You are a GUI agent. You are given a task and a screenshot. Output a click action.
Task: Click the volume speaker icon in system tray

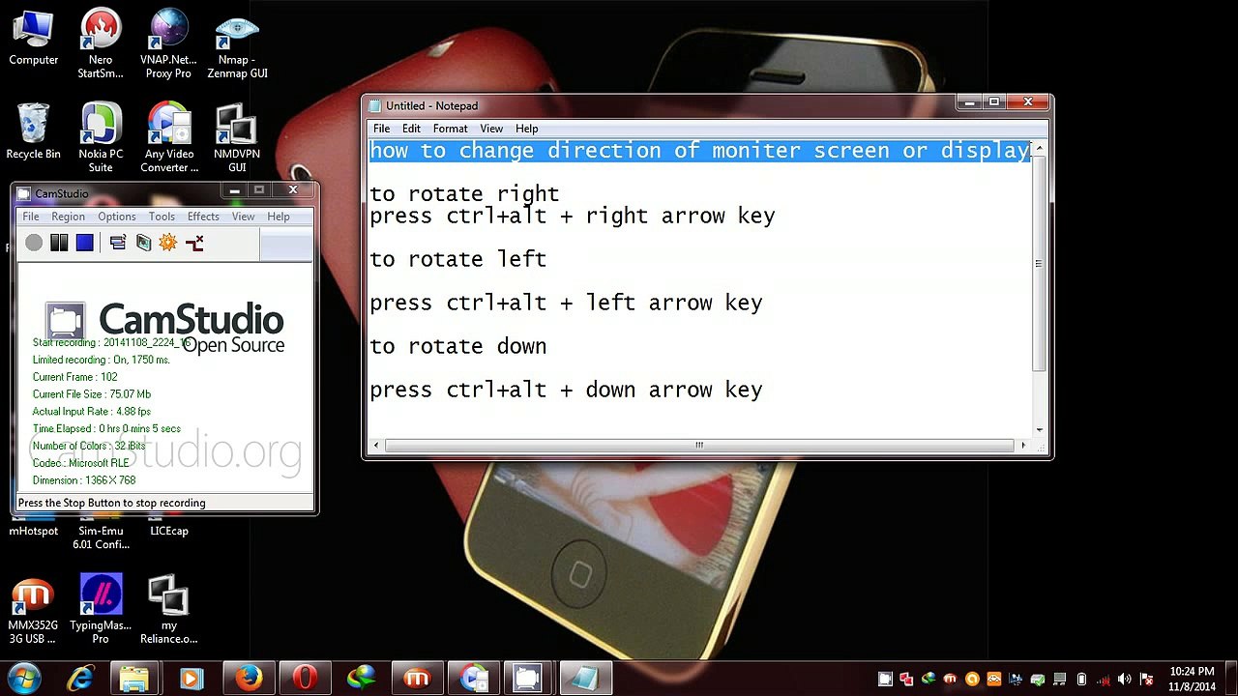pyautogui.click(x=1125, y=680)
